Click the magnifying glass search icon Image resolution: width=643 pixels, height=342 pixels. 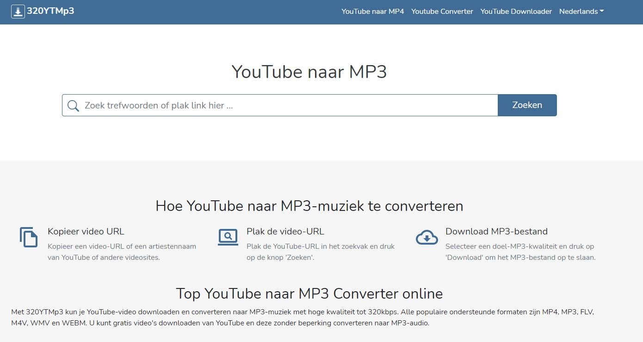click(x=73, y=105)
